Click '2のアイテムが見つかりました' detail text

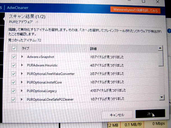(x=107, y=74)
